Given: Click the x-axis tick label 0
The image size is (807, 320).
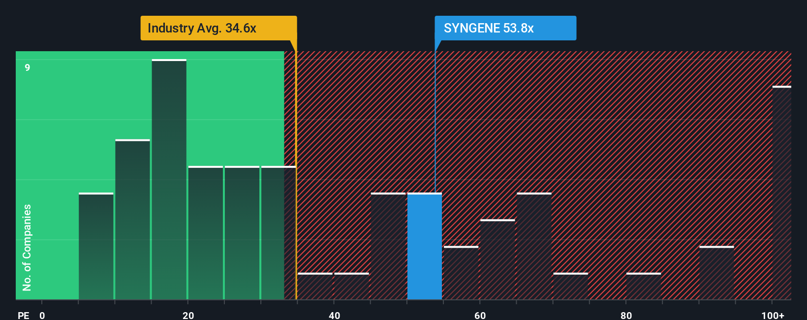Looking at the screenshot, I should coord(42,316).
